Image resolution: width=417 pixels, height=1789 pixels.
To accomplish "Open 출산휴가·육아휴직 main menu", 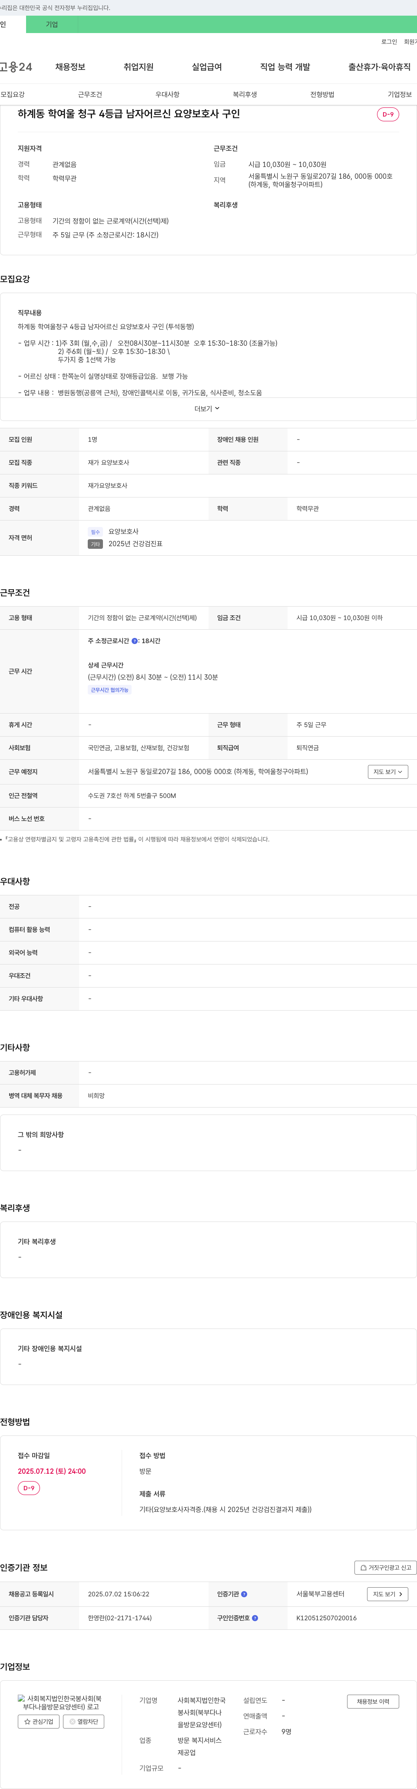I will pos(380,67).
